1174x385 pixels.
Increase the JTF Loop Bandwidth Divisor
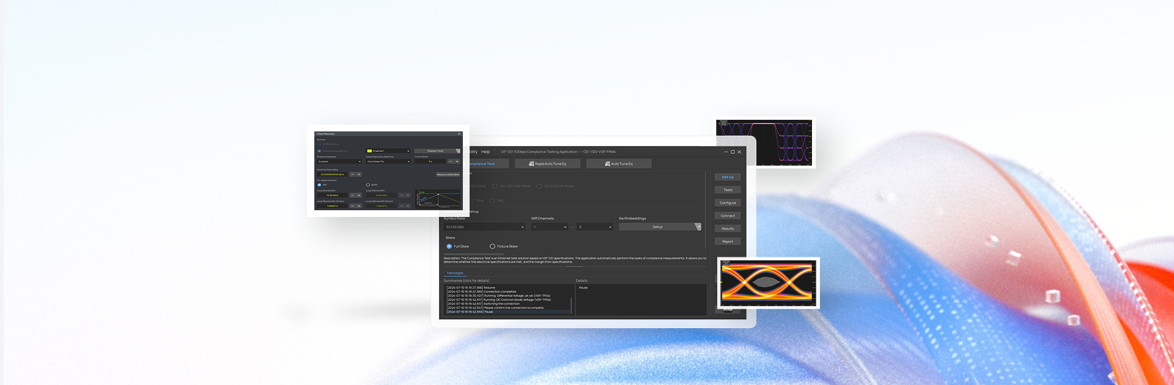[x=359, y=206]
